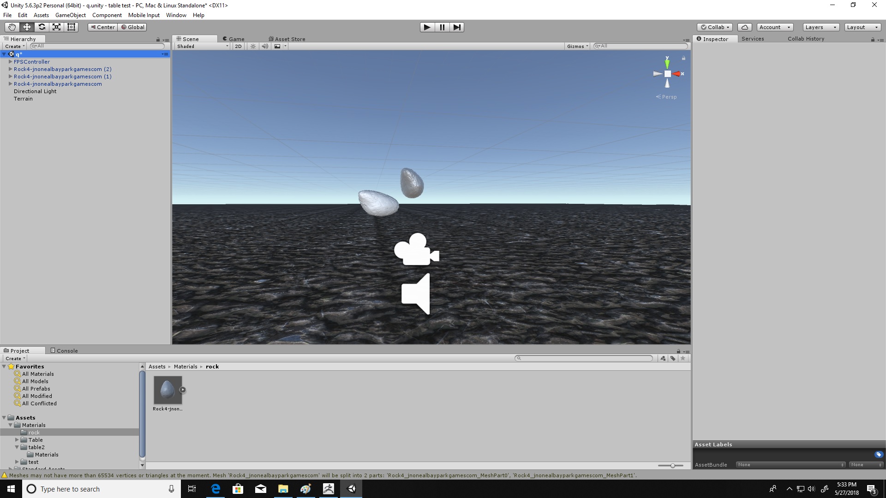Image resolution: width=886 pixels, height=498 pixels.
Task: Expand the Table folder
Action: [17, 440]
